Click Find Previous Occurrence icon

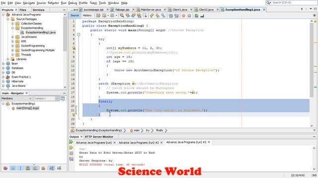[128, 15]
